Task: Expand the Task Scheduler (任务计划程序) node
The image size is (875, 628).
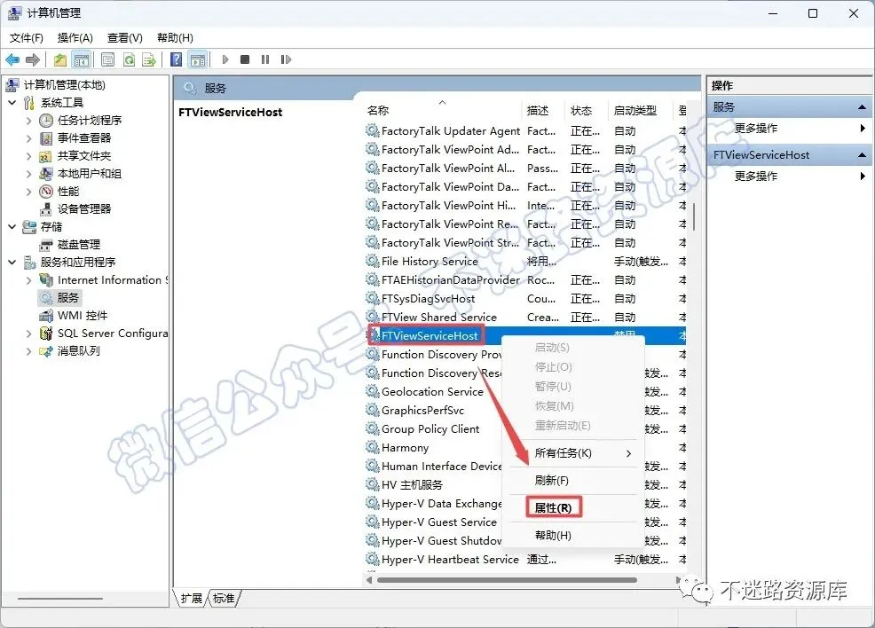Action: pyautogui.click(x=28, y=121)
